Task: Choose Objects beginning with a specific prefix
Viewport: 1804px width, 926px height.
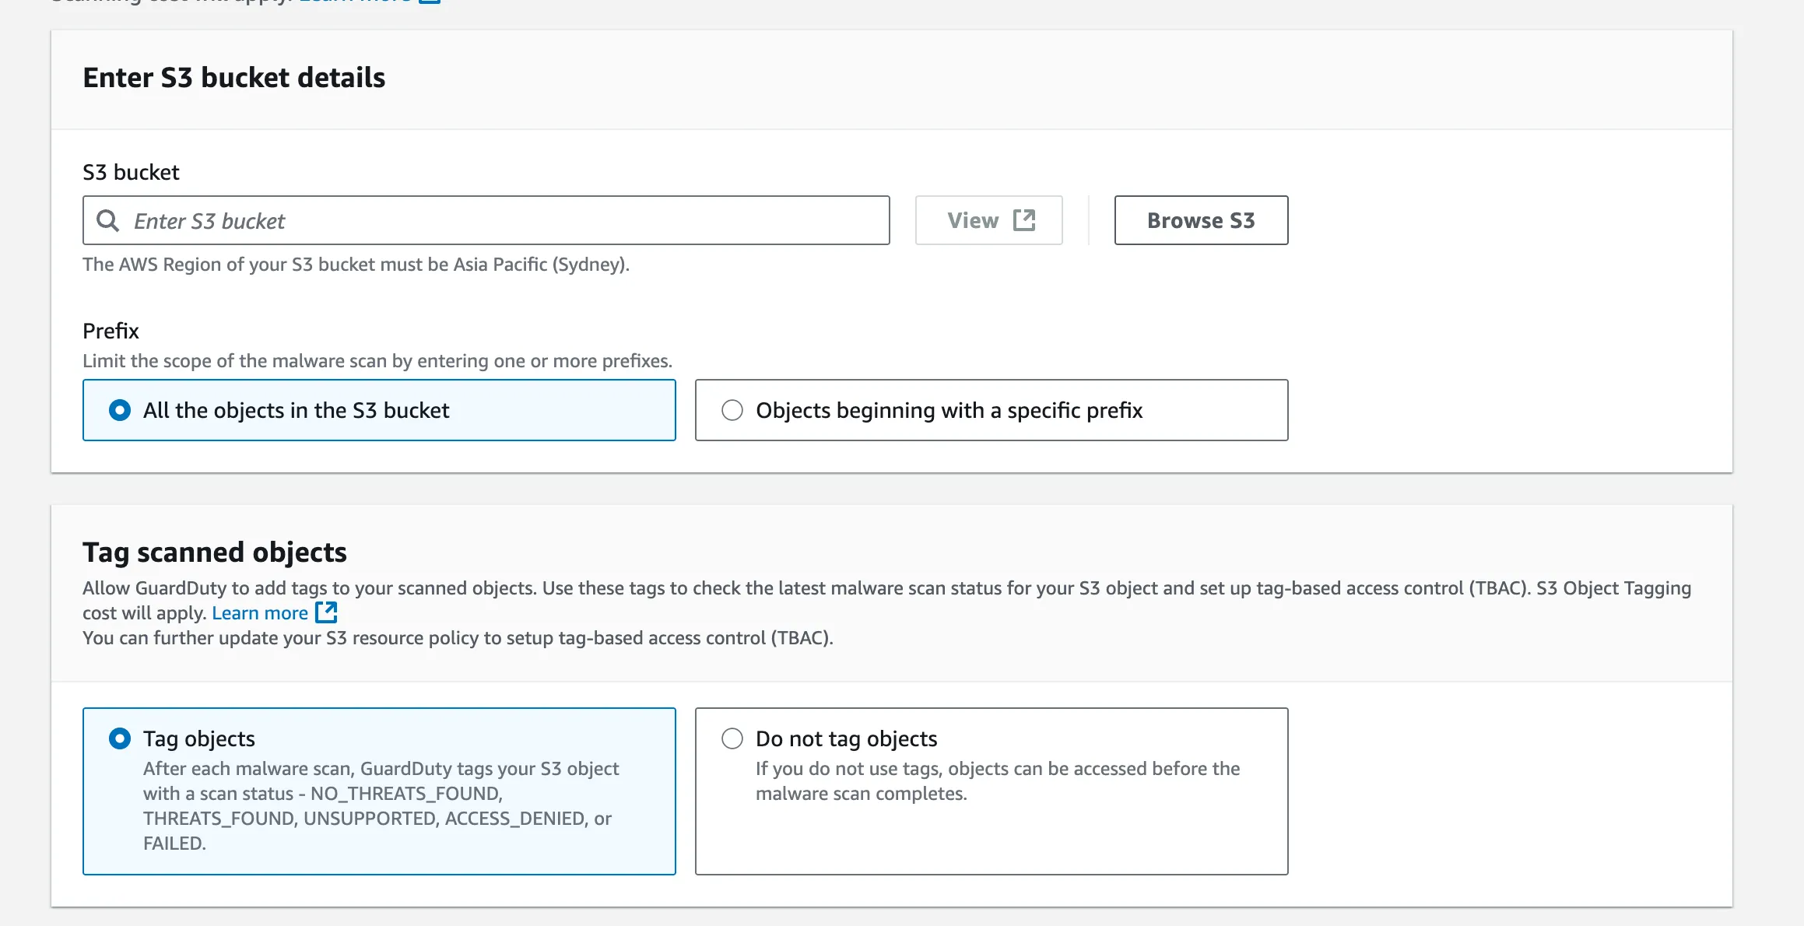Action: (732, 410)
